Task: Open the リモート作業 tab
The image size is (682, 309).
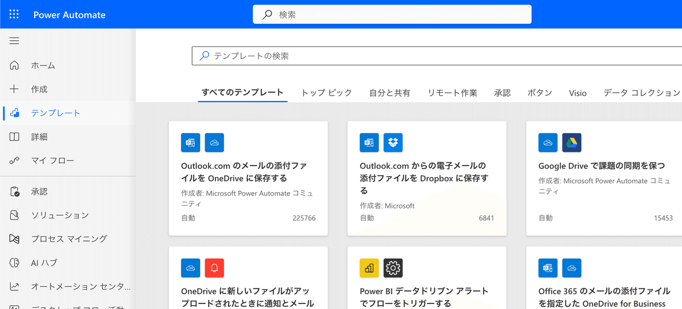Action: click(452, 92)
